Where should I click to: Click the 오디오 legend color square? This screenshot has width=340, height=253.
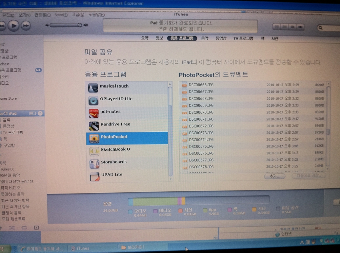(x=130, y=211)
